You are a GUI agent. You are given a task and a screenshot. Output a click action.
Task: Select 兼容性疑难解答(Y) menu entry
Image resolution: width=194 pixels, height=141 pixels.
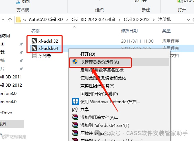97,86
